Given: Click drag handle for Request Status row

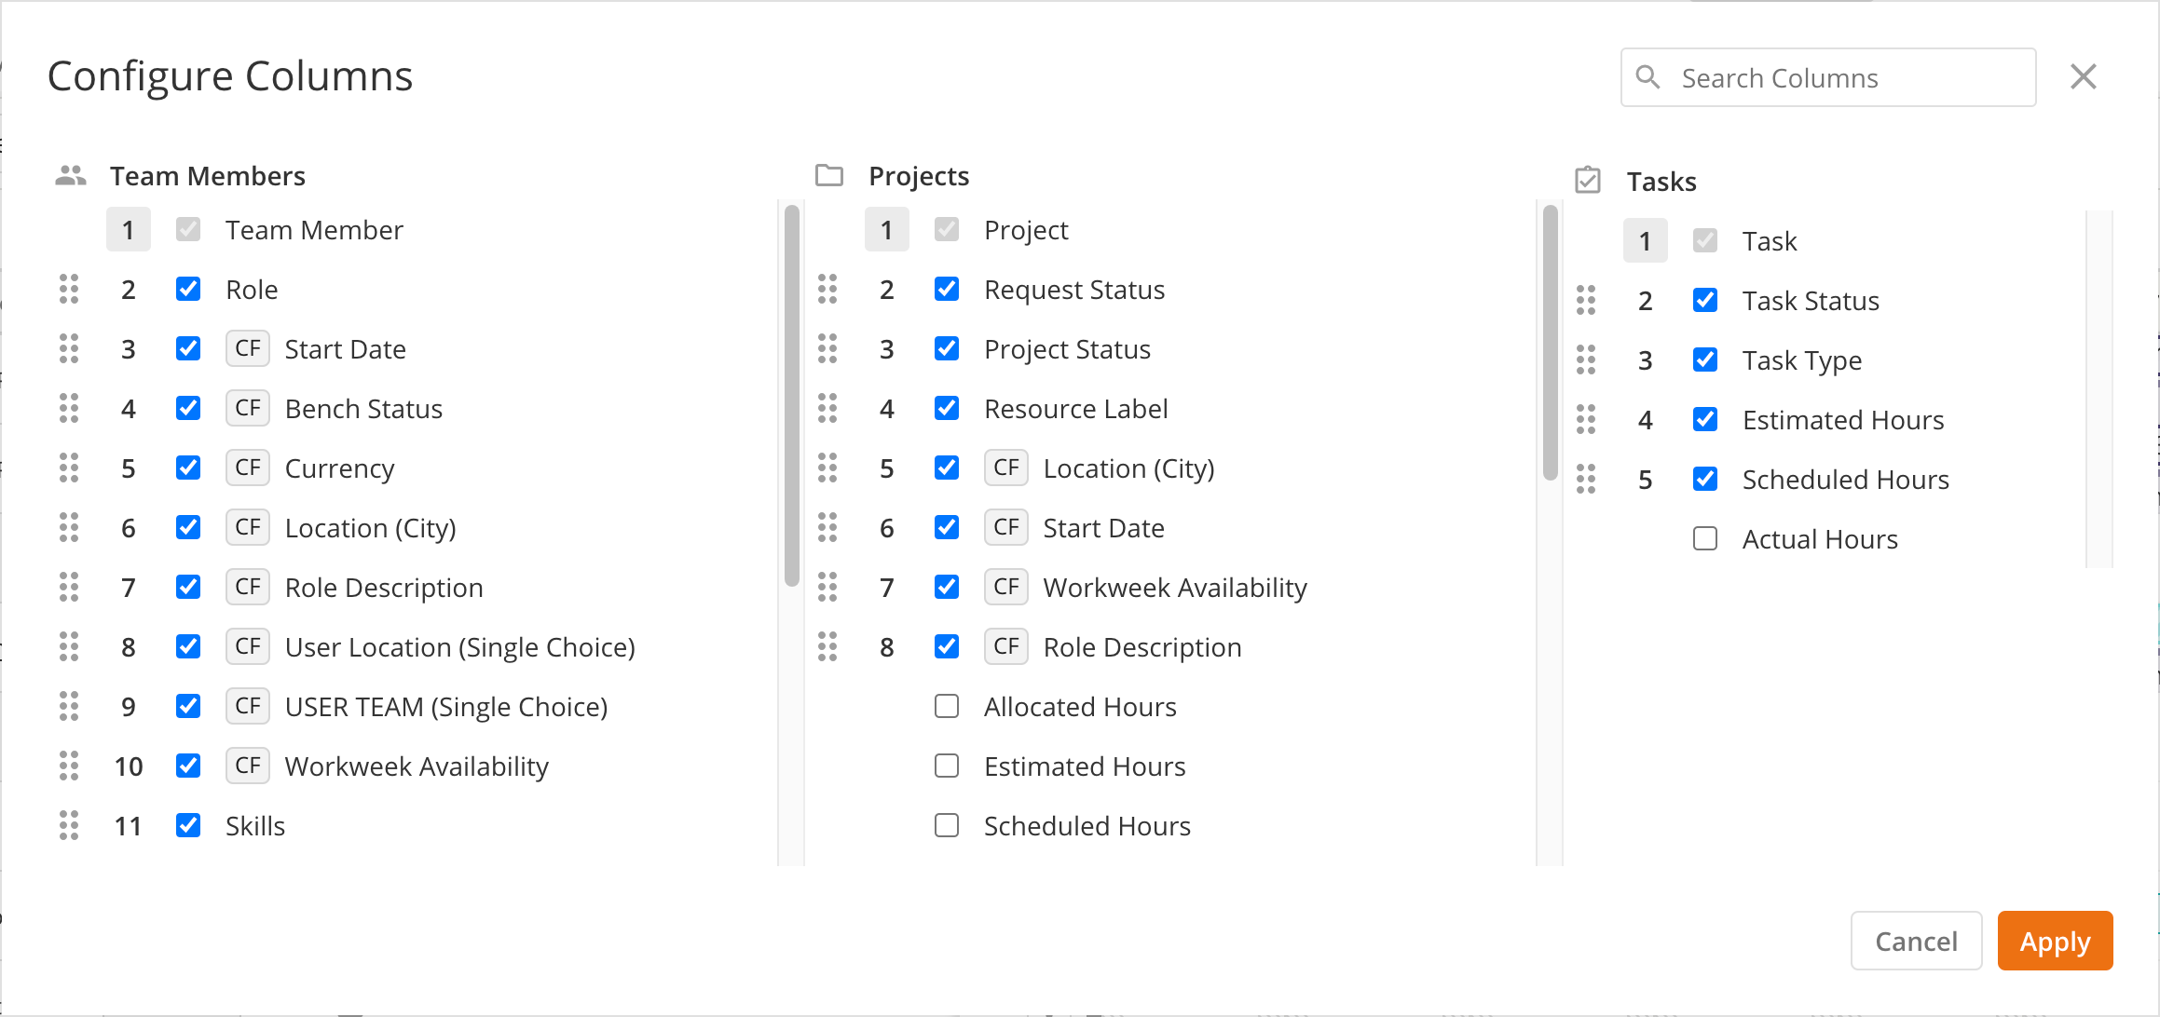Looking at the screenshot, I should pyautogui.click(x=827, y=290).
